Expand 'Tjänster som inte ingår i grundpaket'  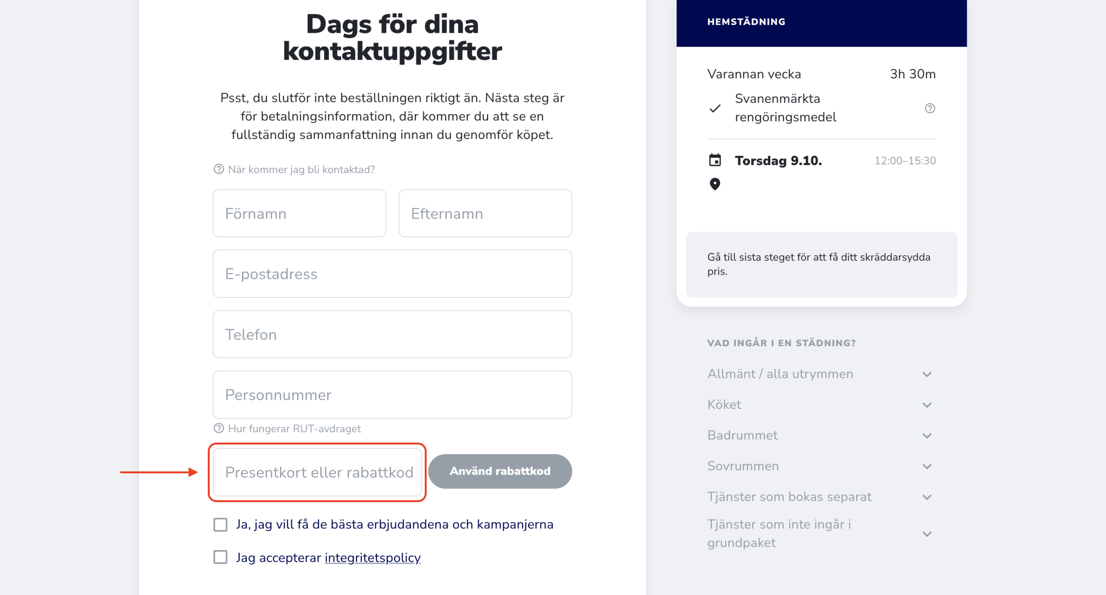(x=927, y=534)
